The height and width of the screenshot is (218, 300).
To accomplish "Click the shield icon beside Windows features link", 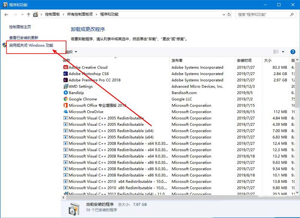I will 4,45.
